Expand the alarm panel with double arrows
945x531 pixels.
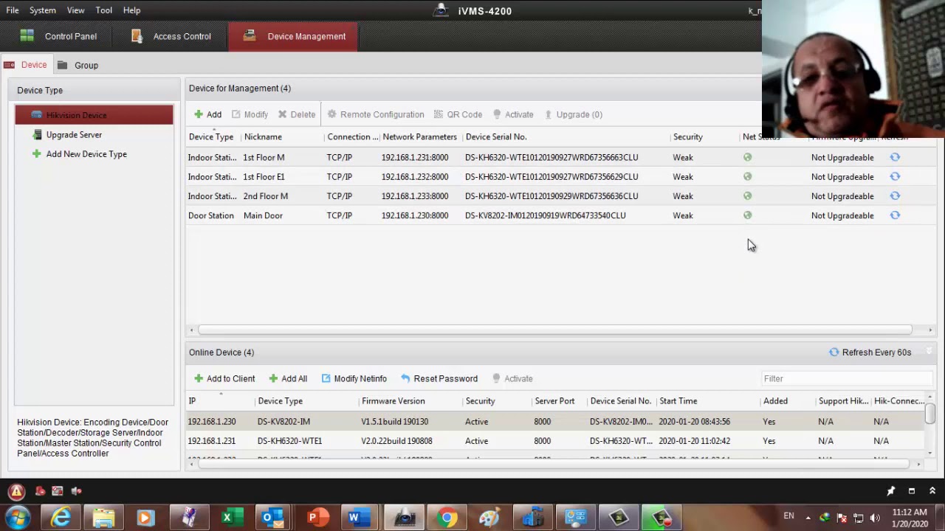[x=932, y=491]
